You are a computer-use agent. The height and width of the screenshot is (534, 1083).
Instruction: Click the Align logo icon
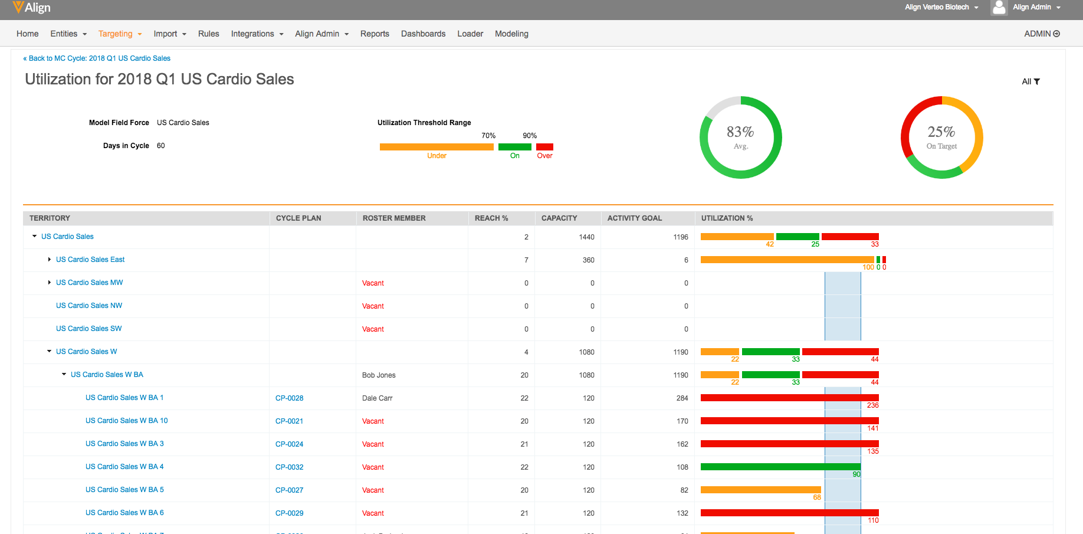pos(18,7)
